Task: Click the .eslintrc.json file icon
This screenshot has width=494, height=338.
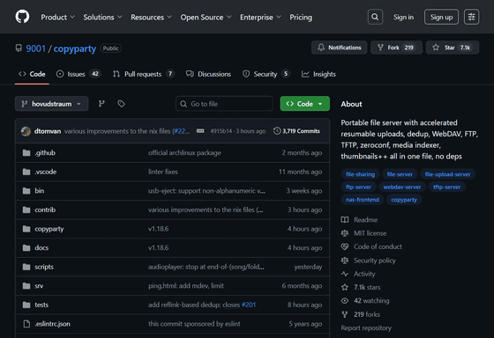Action: click(x=26, y=324)
